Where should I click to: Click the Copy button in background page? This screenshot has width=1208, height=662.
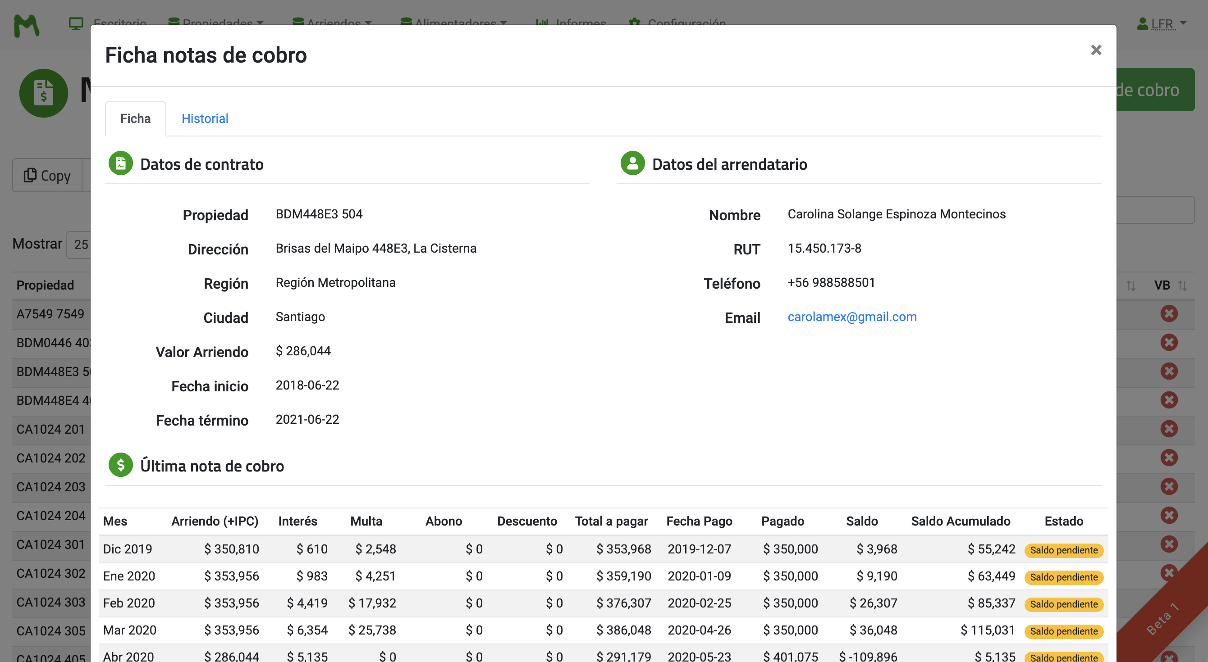47,175
